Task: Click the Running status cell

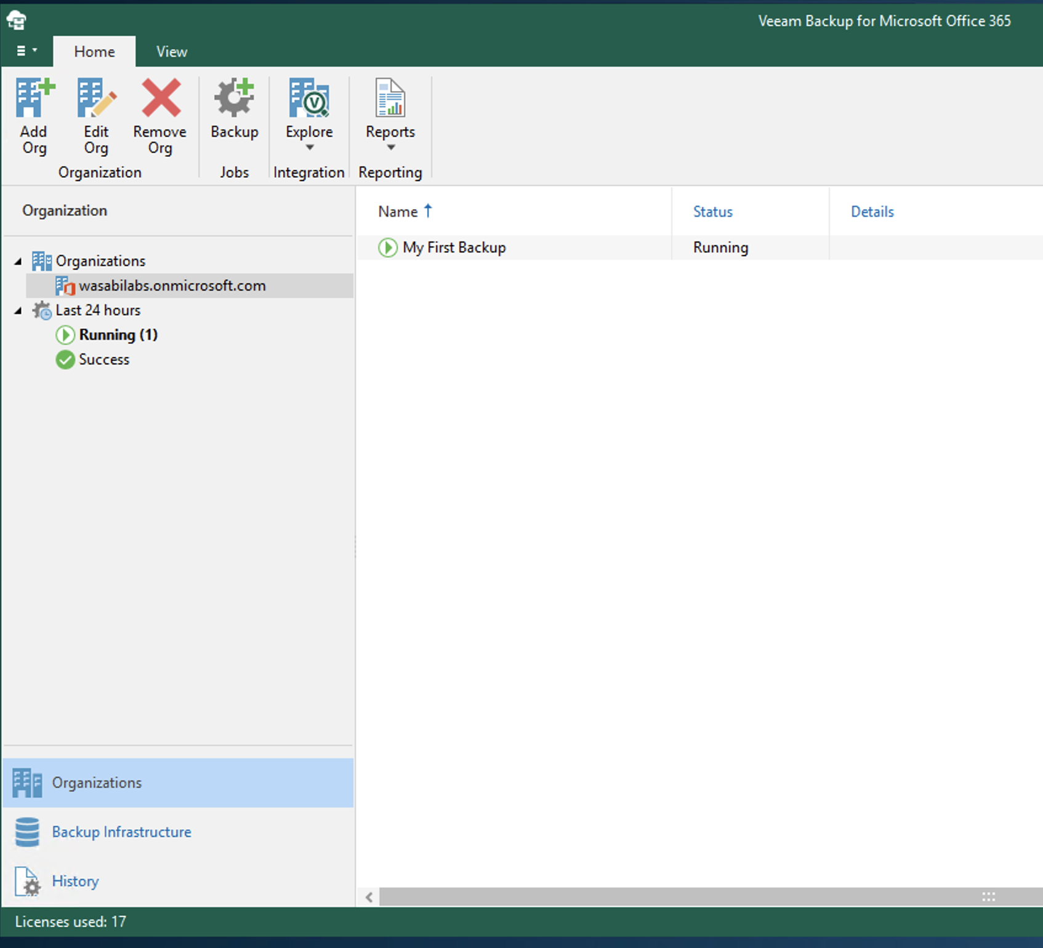Action: pyautogui.click(x=721, y=247)
